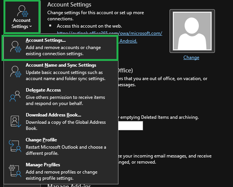Click the Change photo link
Screen dimensions: 233x187
click(191, 57)
